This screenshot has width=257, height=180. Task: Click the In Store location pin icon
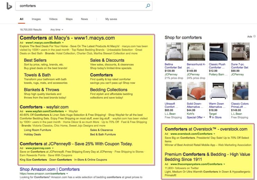coord(210,117)
